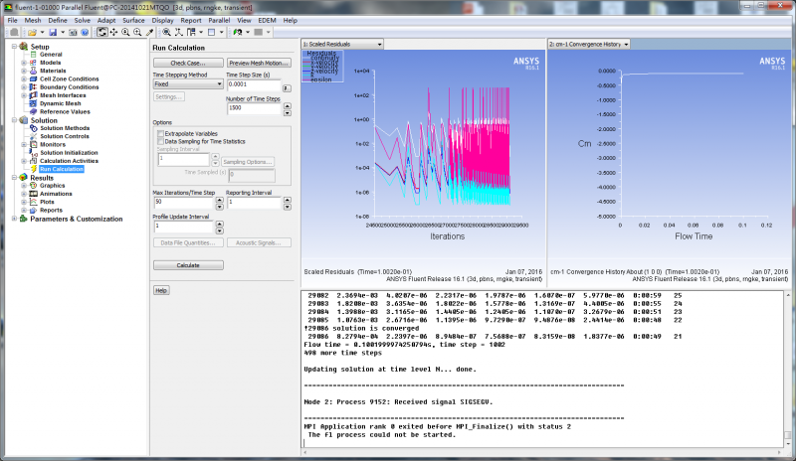Screen dimensions: 796x461
Task: Expand the Parameters & Customization node
Action: (x=14, y=219)
